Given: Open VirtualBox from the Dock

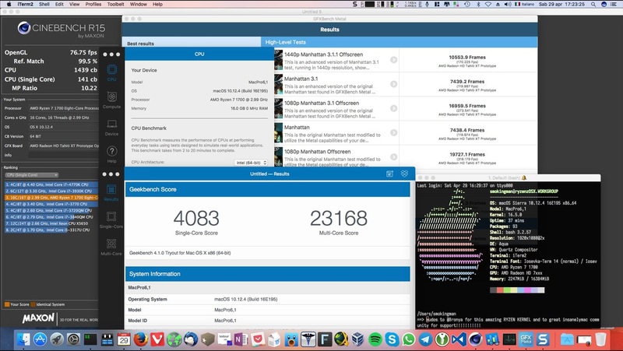Looking at the screenshot, I should click(x=358, y=339).
